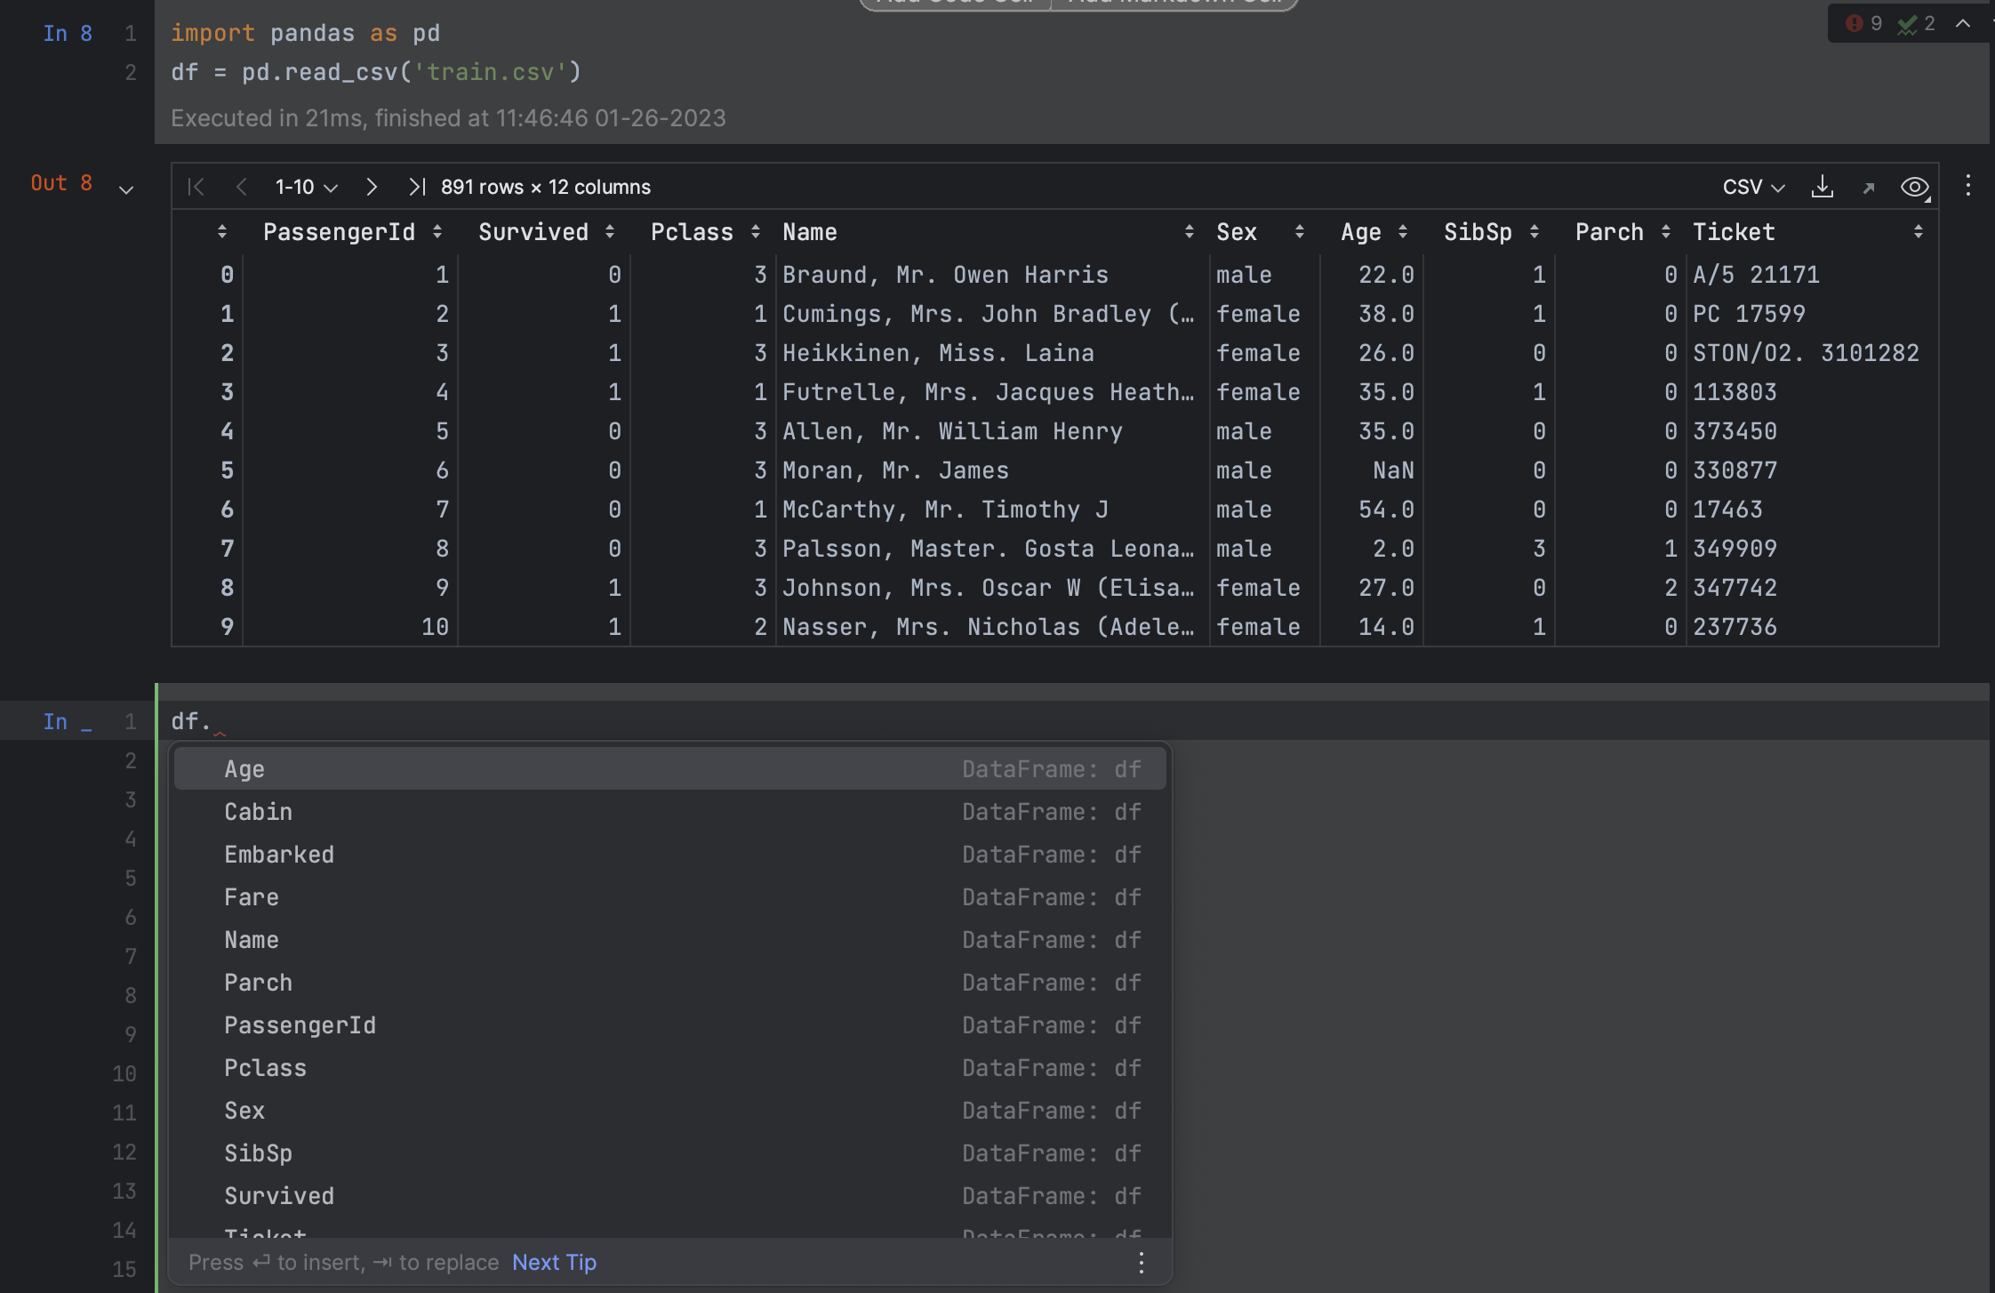
Task: Sort by the Age column toggle
Action: tap(1402, 232)
